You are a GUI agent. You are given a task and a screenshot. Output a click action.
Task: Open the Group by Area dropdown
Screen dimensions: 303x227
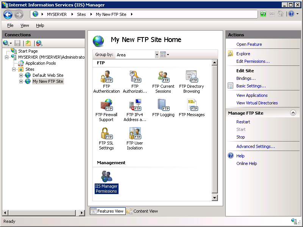pyautogui.click(x=157, y=54)
